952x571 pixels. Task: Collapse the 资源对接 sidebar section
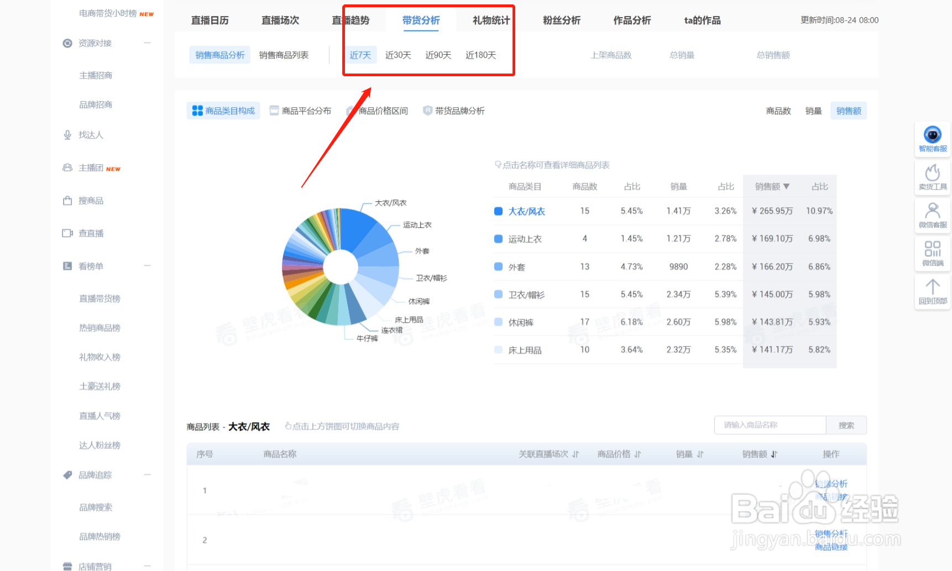click(147, 43)
